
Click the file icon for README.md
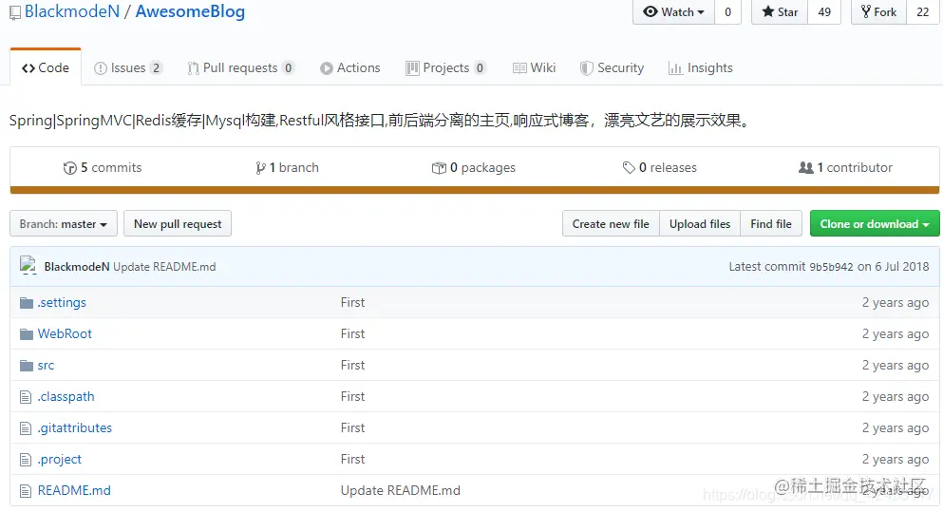click(26, 491)
